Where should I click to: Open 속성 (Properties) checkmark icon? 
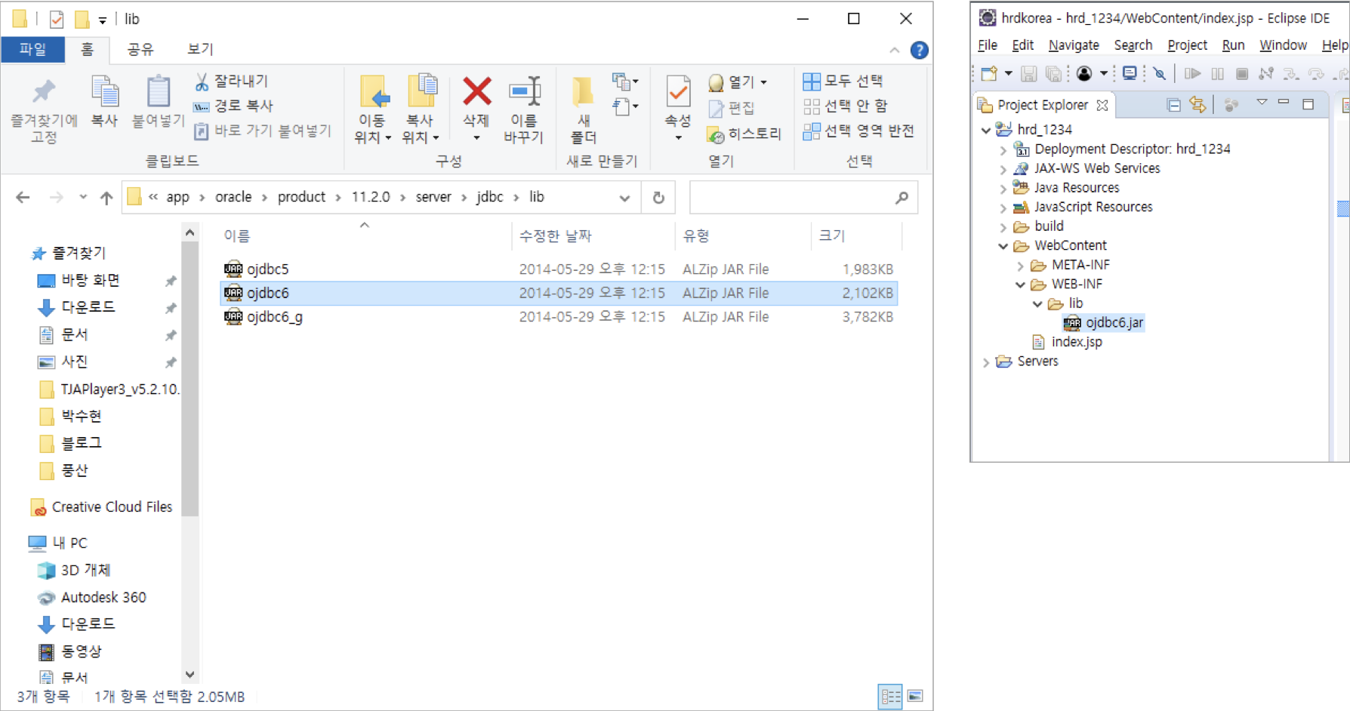678,92
